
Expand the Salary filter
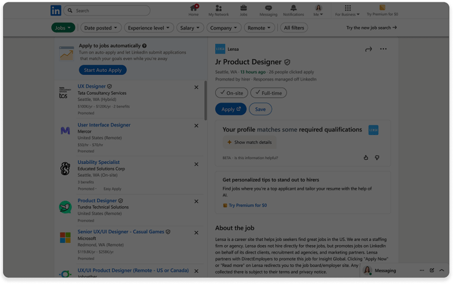(190, 28)
